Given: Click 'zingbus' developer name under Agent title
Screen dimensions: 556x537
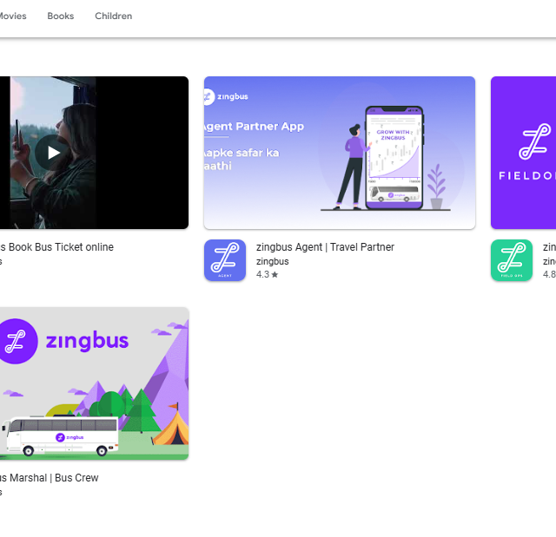Looking at the screenshot, I should point(272,261).
